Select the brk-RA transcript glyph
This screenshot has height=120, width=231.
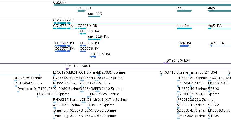185,29
